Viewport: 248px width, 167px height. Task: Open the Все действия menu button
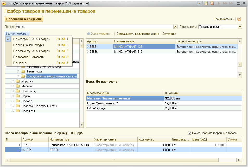(x=224, y=19)
